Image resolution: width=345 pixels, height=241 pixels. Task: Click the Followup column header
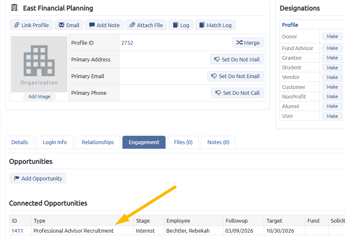tap(244, 221)
